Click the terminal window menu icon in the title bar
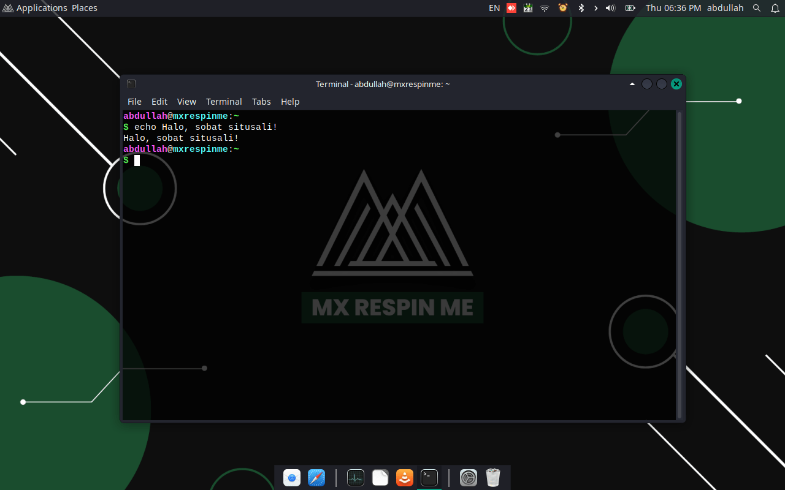The width and height of the screenshot is (785, 490). (x=131, y=84)
